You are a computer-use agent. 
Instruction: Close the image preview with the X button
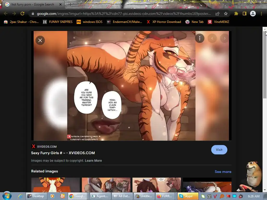40,40
